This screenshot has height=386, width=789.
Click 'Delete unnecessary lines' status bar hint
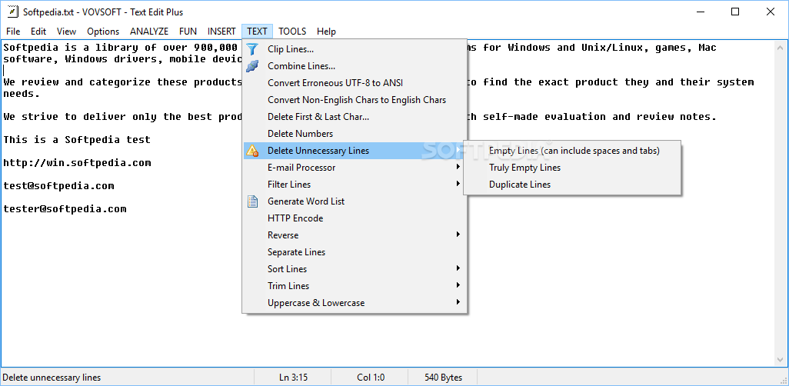(x=52, y=378)
